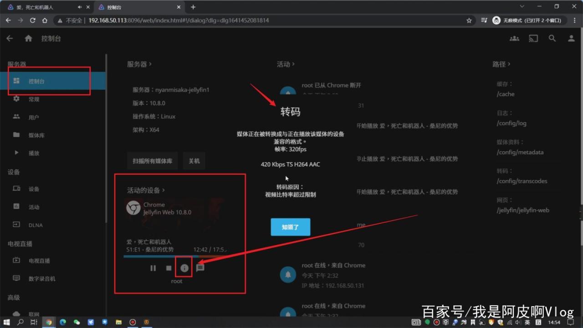This screenshot has height=328, width=583.
Task: Click the 英 input language indicator
Action: (527, 322)
